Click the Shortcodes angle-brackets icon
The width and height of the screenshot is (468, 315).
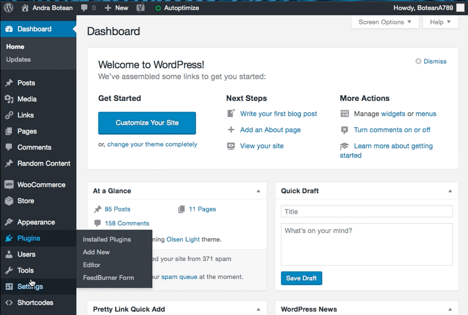(9, 303)
